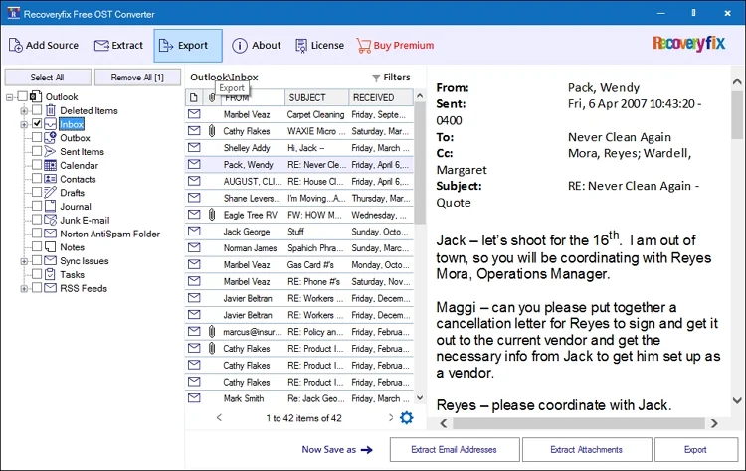This screenshot has height=471, width=746.
Task: Click the Junk E-mail folder icon
Action: point(50,220)
